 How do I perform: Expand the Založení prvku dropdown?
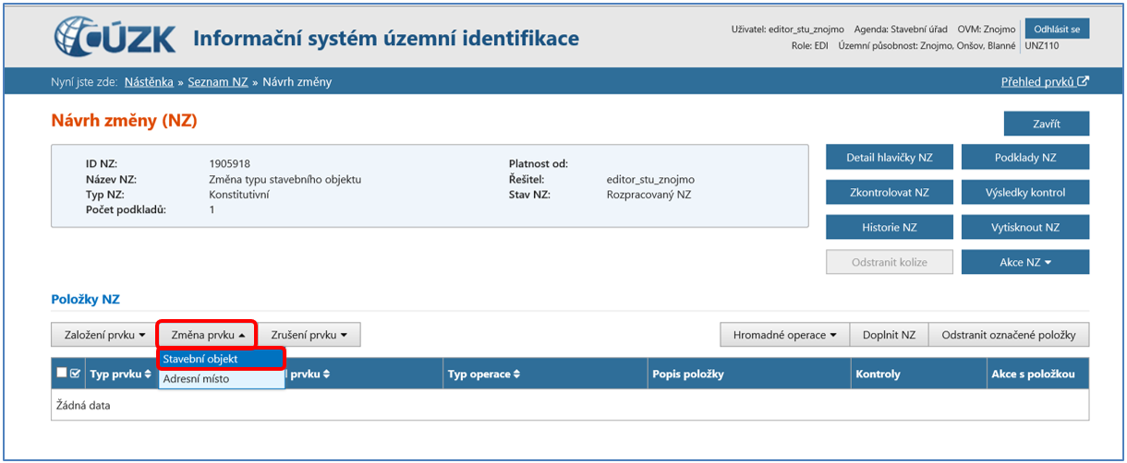click(x=104, y=335)
